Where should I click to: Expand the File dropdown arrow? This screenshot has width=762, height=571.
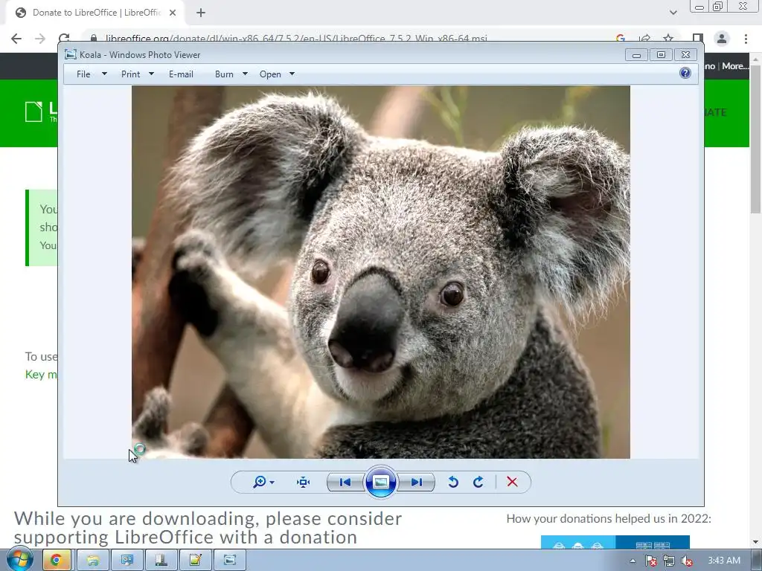coord(104,74)
